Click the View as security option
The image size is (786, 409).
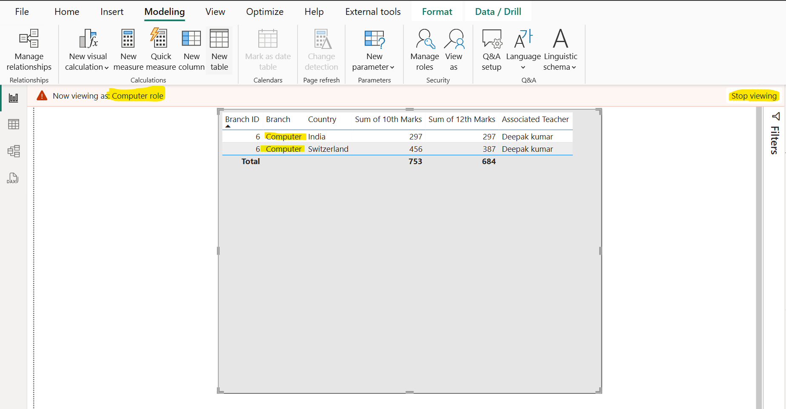coord(454,50)
